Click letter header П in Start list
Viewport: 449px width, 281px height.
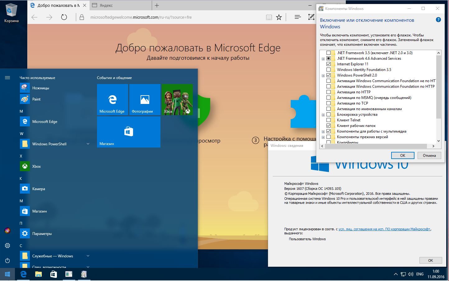(x=21, y=223)
